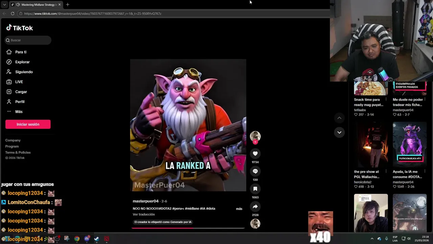Open options for 'Me duele no poder' video
Image resolution: width=433 pixels, height=244 pixels.
[x=425, y=100]
